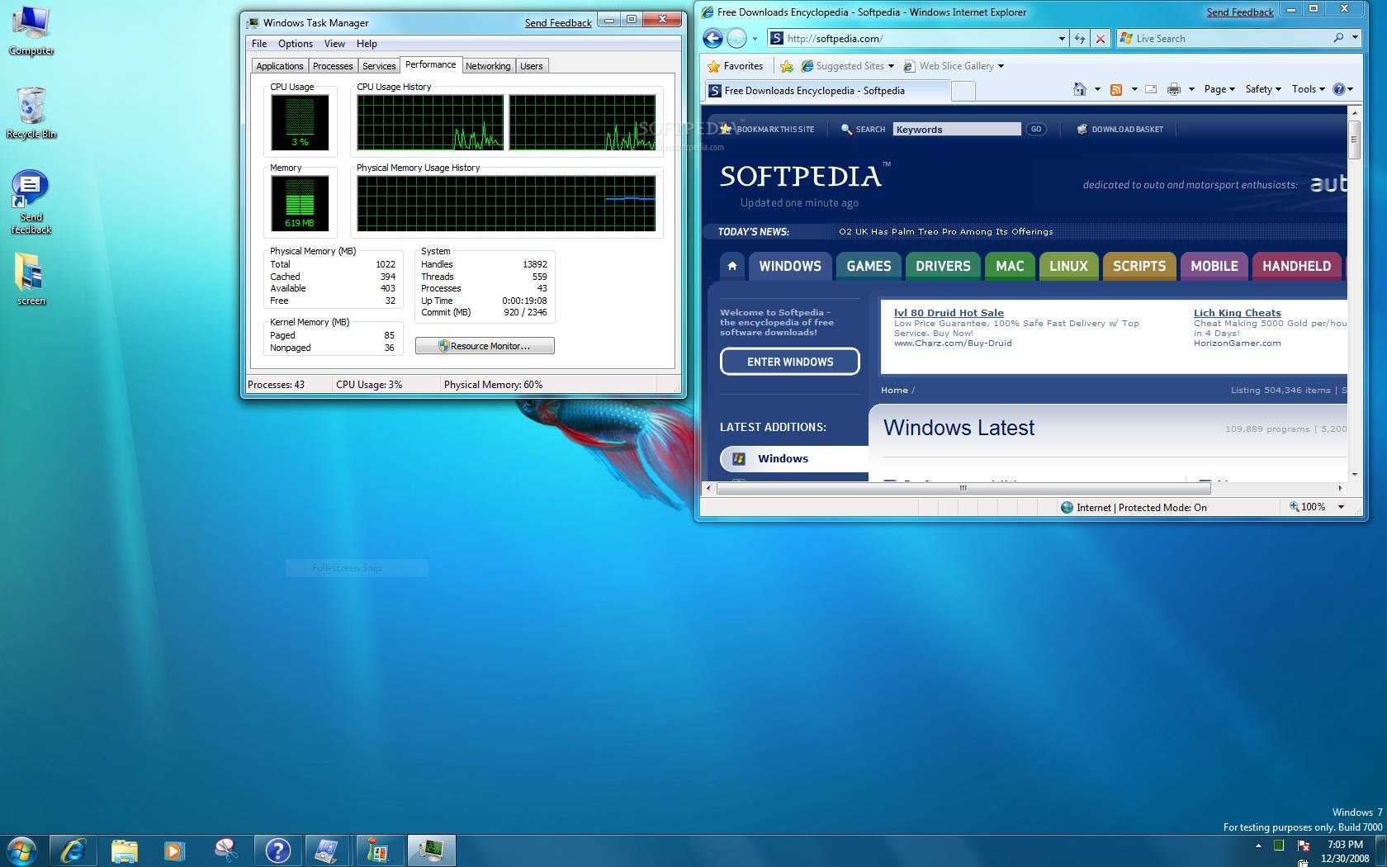Viewport: 1387px width, 867px height.
Task: Go back in Internet Explorer
Action: click(x=713, y=38)
